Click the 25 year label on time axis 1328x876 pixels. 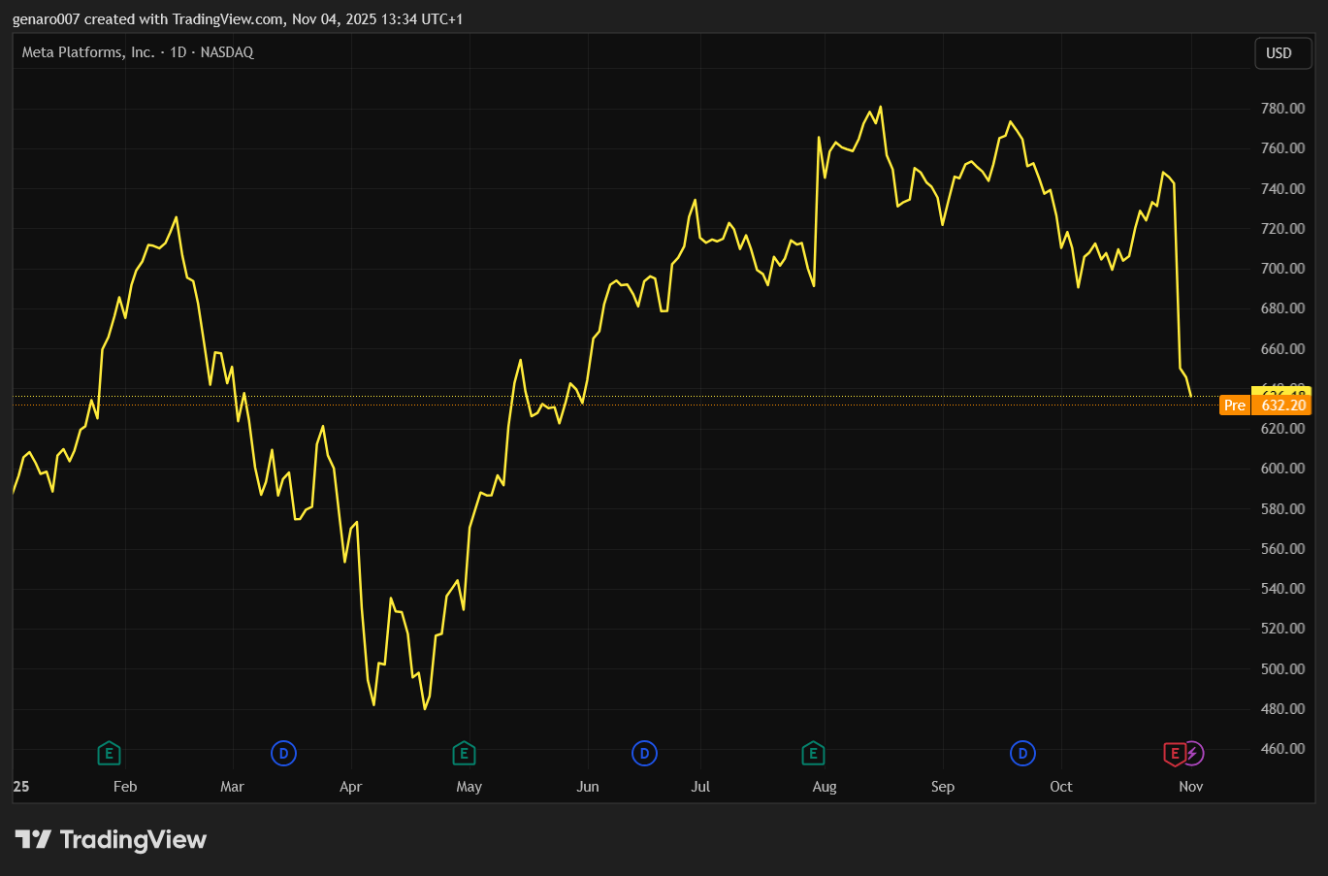point(21,787)
